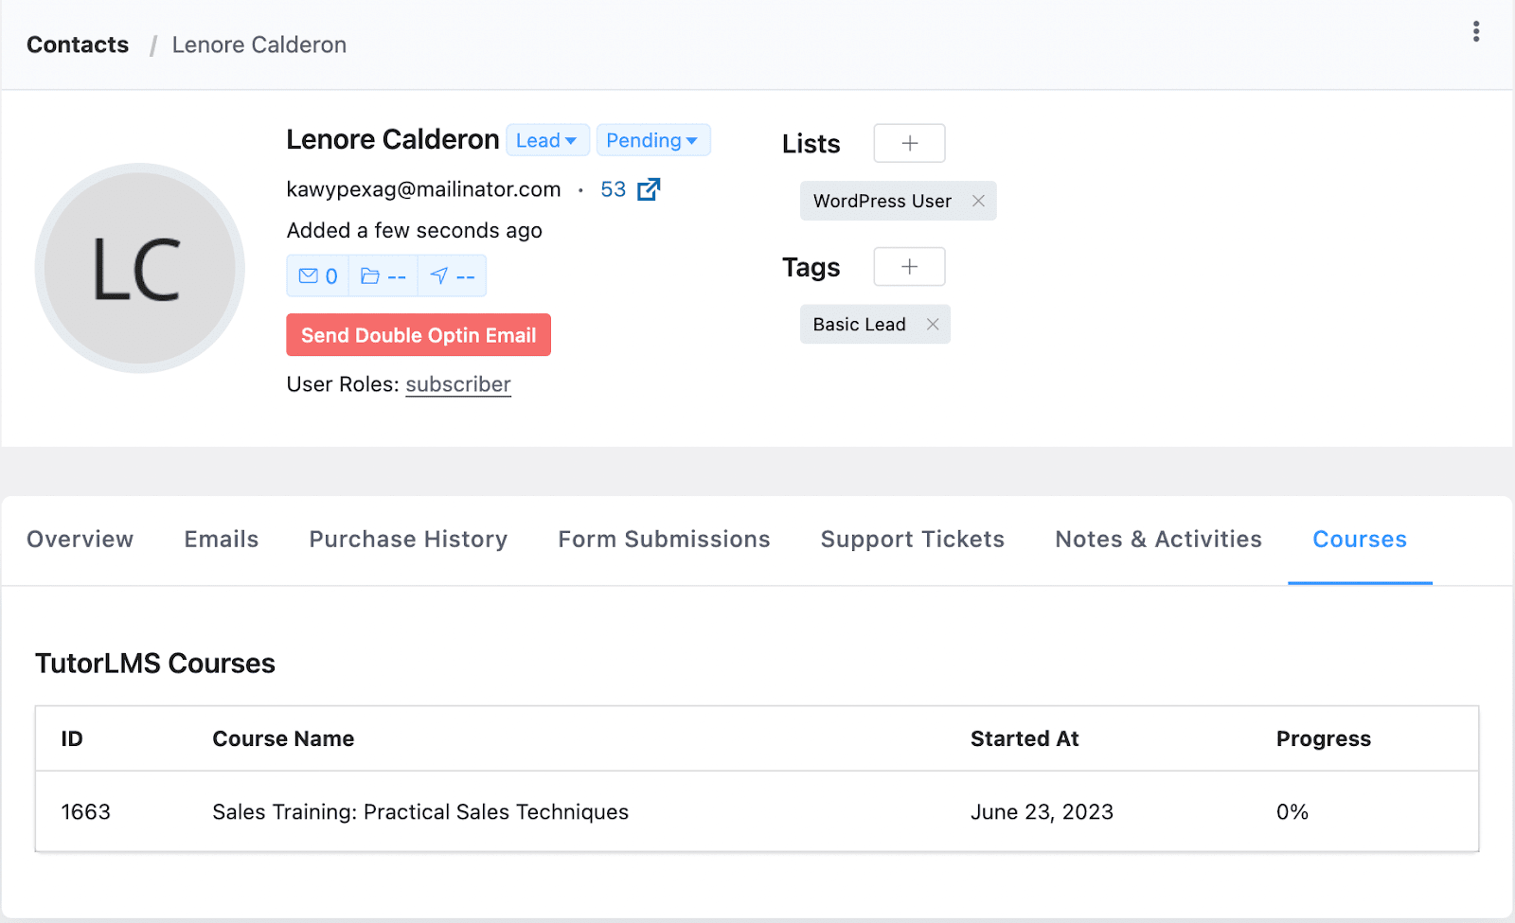Open the three-dot options menu
Image resolution: width=1515 pixels, height=923 pixels.
click(x=1475, y=32)
